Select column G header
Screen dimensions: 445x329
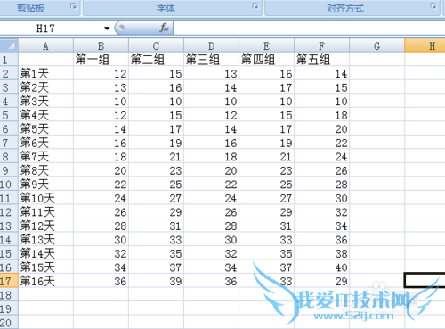[x=376, y=45]
